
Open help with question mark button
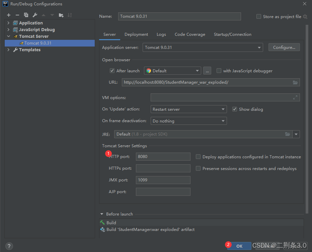point(9,246)
